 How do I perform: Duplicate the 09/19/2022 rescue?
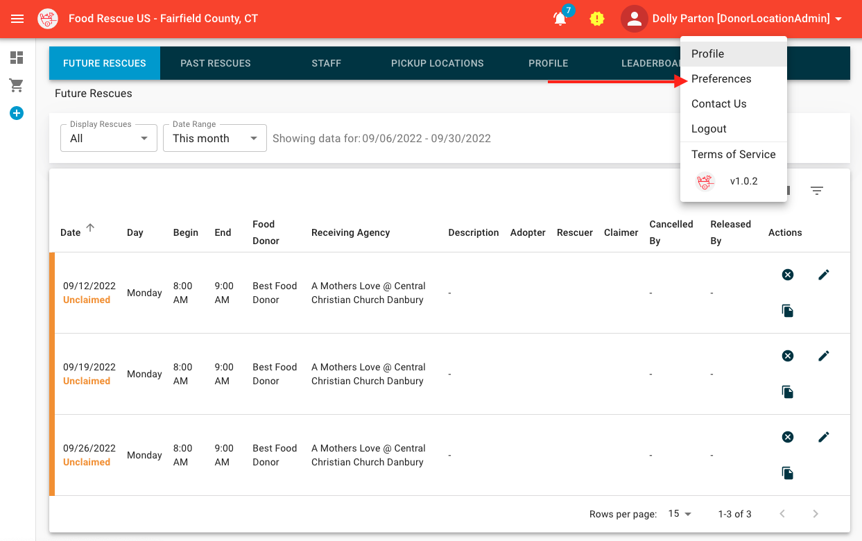(x=788, y=392)
